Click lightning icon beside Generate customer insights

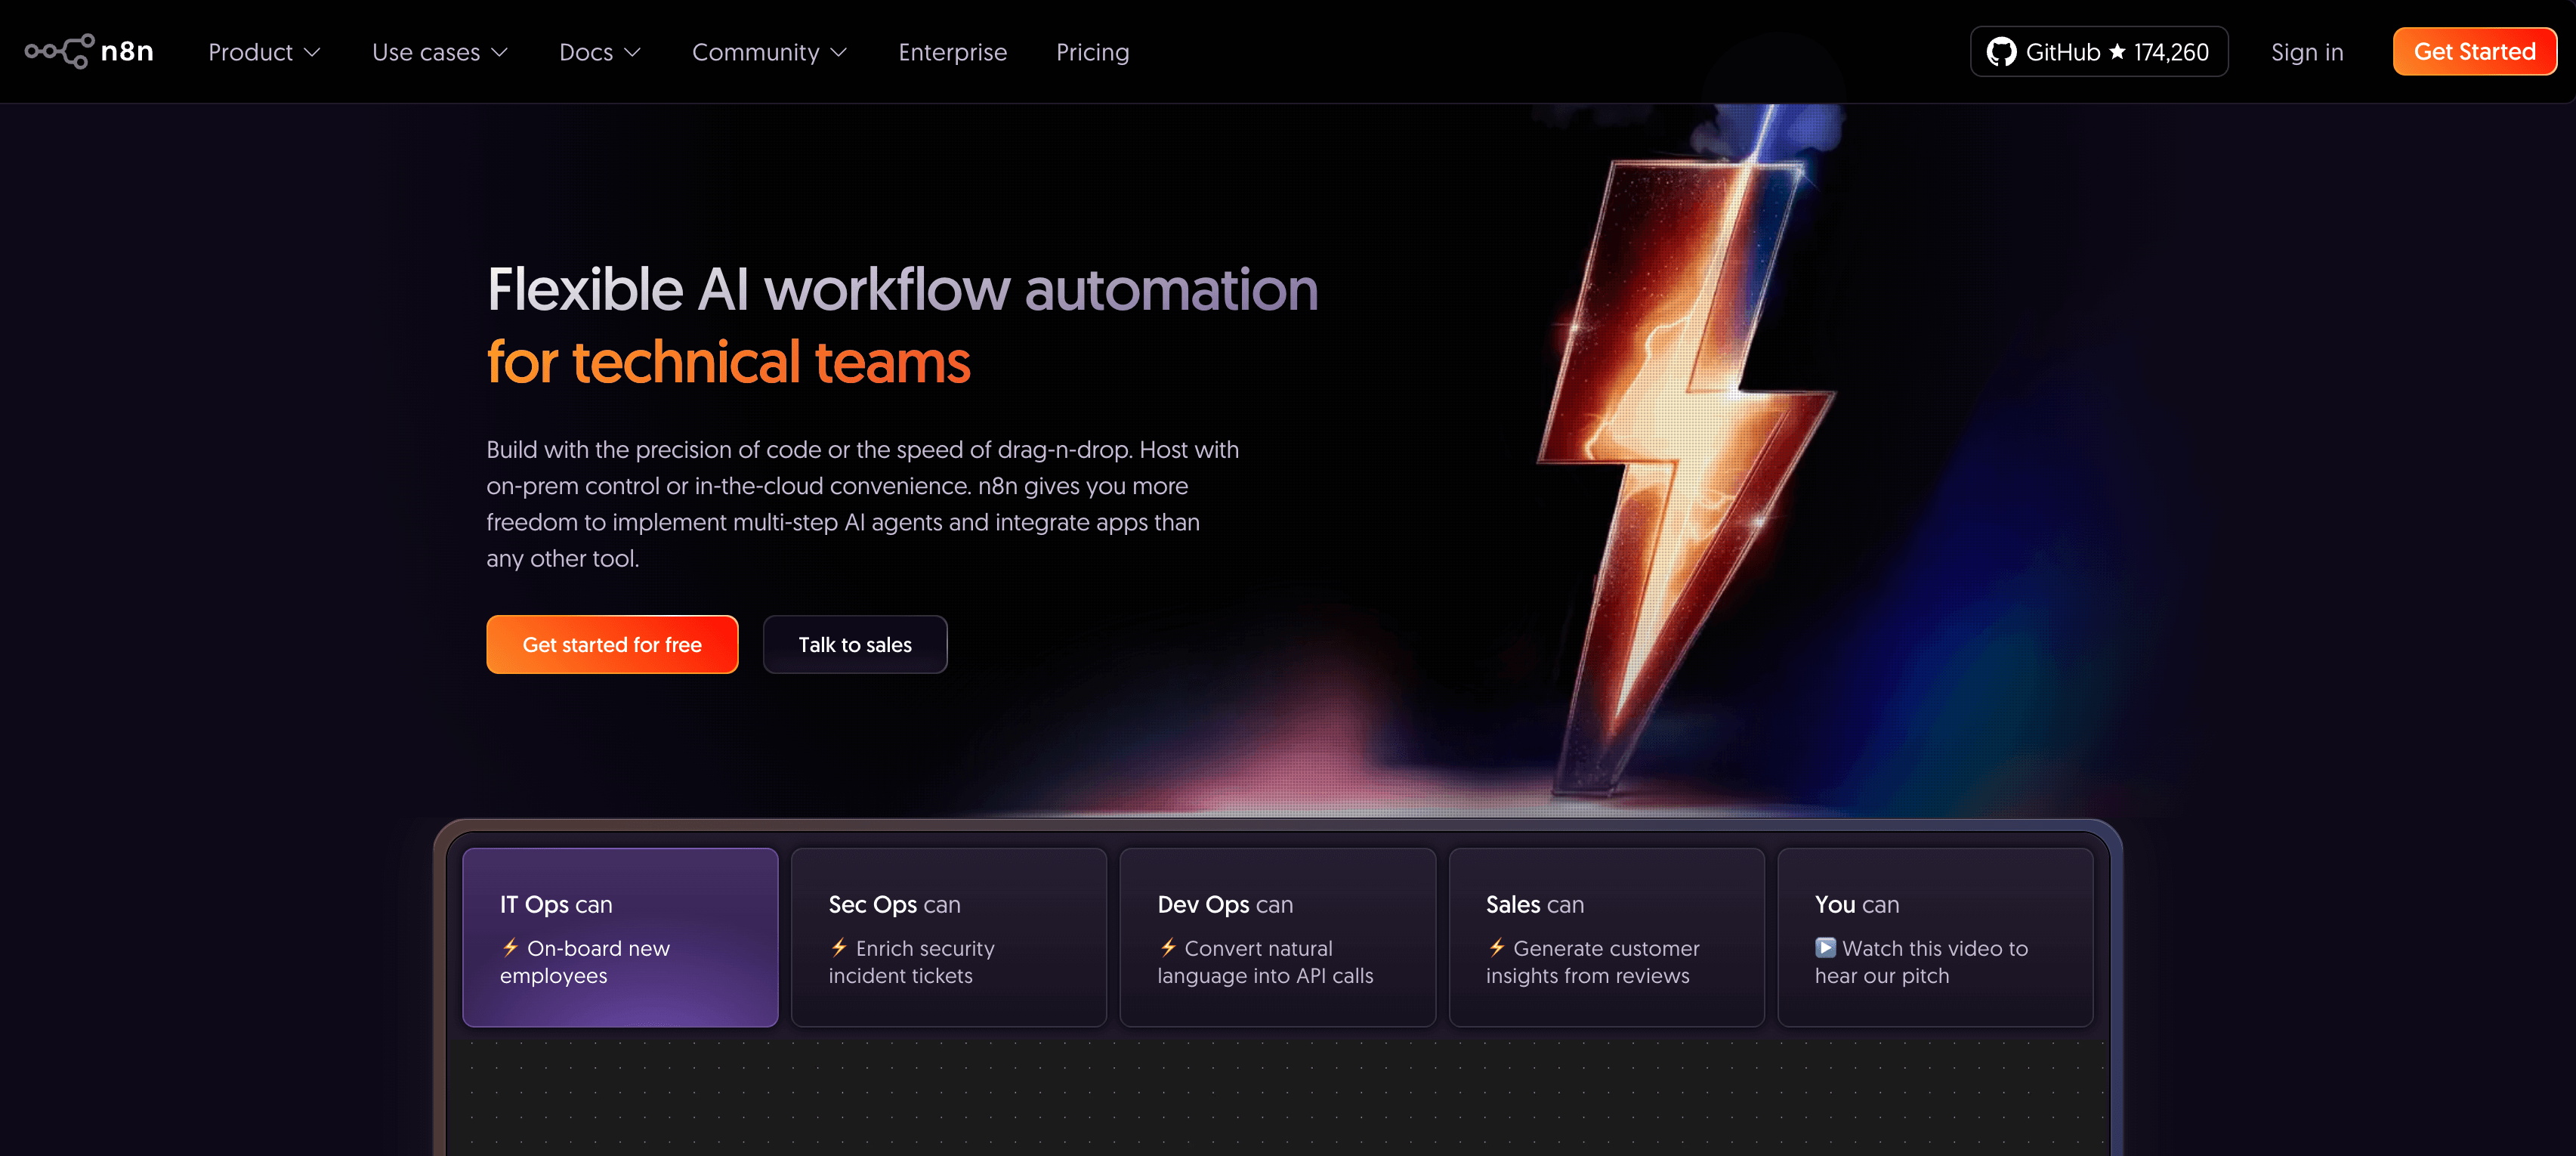point(1496,947)
